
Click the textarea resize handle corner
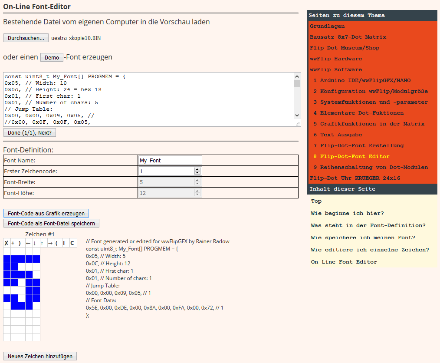pyautogui.click(x=298, y=123)
